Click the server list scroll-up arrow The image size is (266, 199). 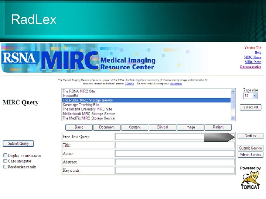coord(233,91)
